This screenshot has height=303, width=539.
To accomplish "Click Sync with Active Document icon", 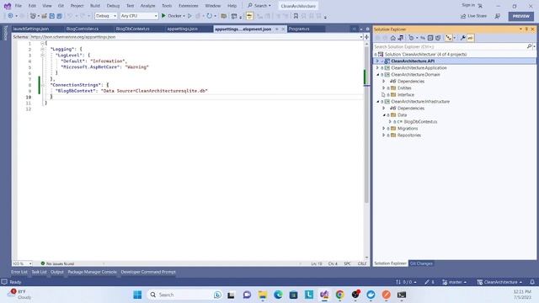I will point(423,38).
